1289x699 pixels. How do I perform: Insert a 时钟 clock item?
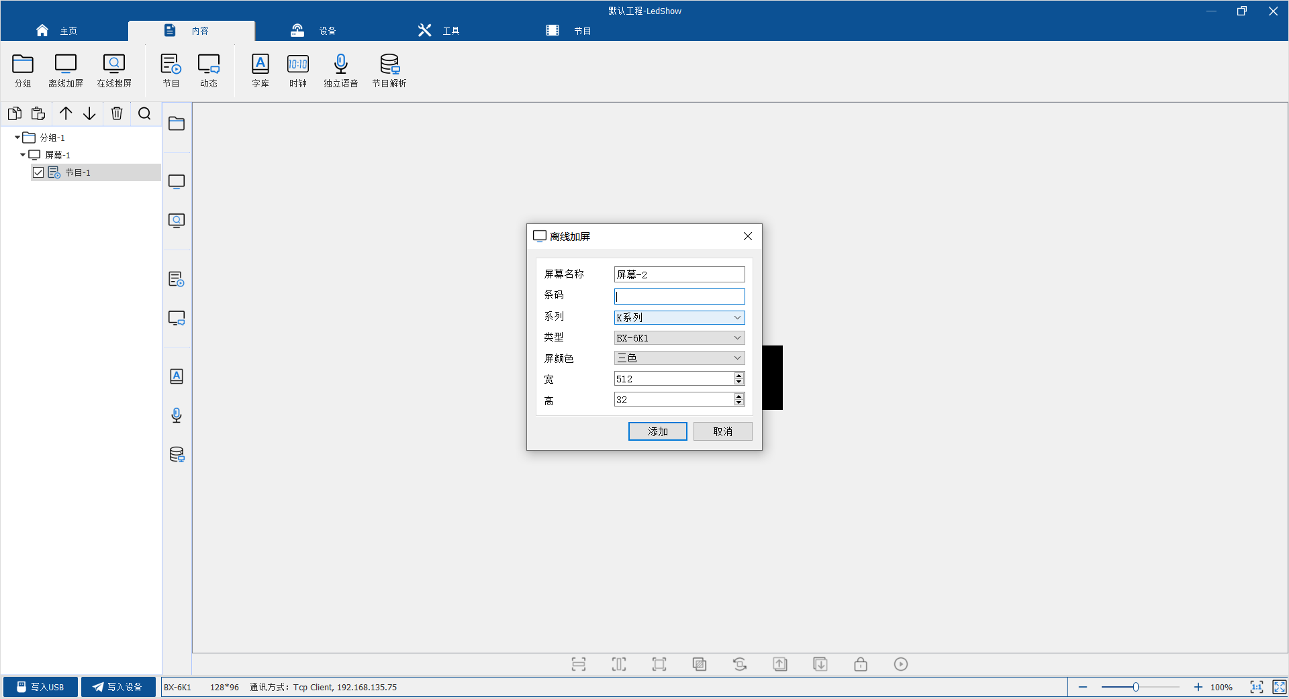pyautogui.click(x=298, y=70)
